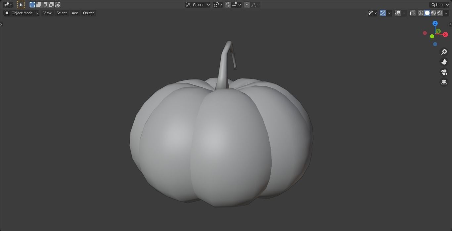Screen dimensions: 452x231
Task: Expand the toolbar on left edge
Action: pyautogui.click(x=1, y=24)
